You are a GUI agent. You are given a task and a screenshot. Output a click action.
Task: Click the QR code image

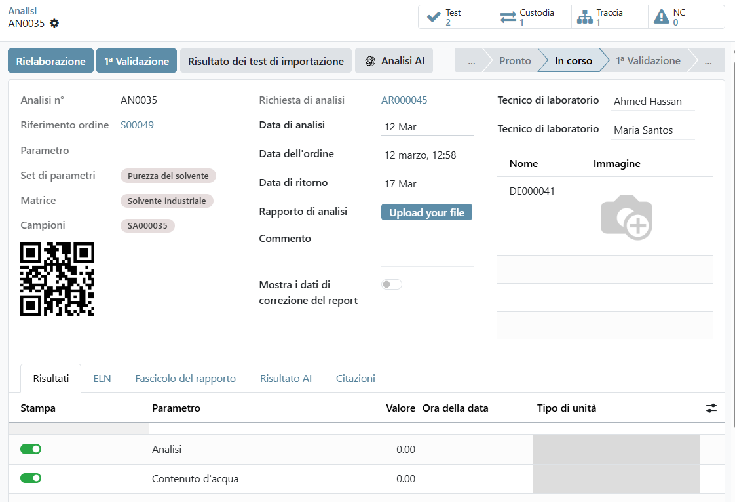[x=58, y=279]
